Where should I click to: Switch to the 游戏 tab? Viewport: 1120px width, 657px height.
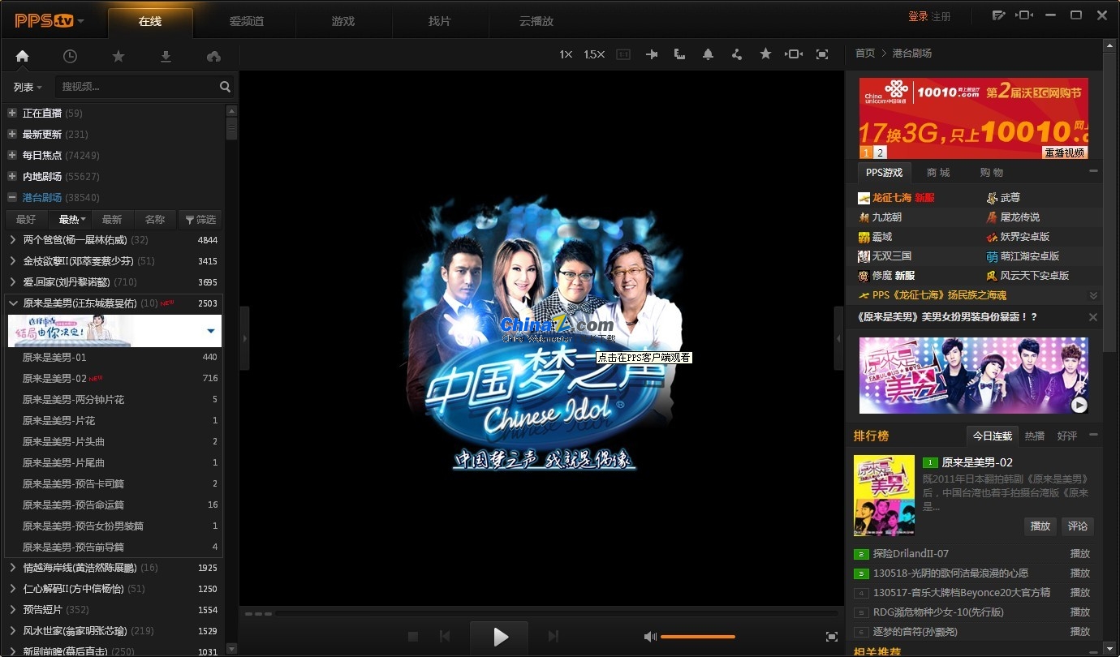coord(343,22)
